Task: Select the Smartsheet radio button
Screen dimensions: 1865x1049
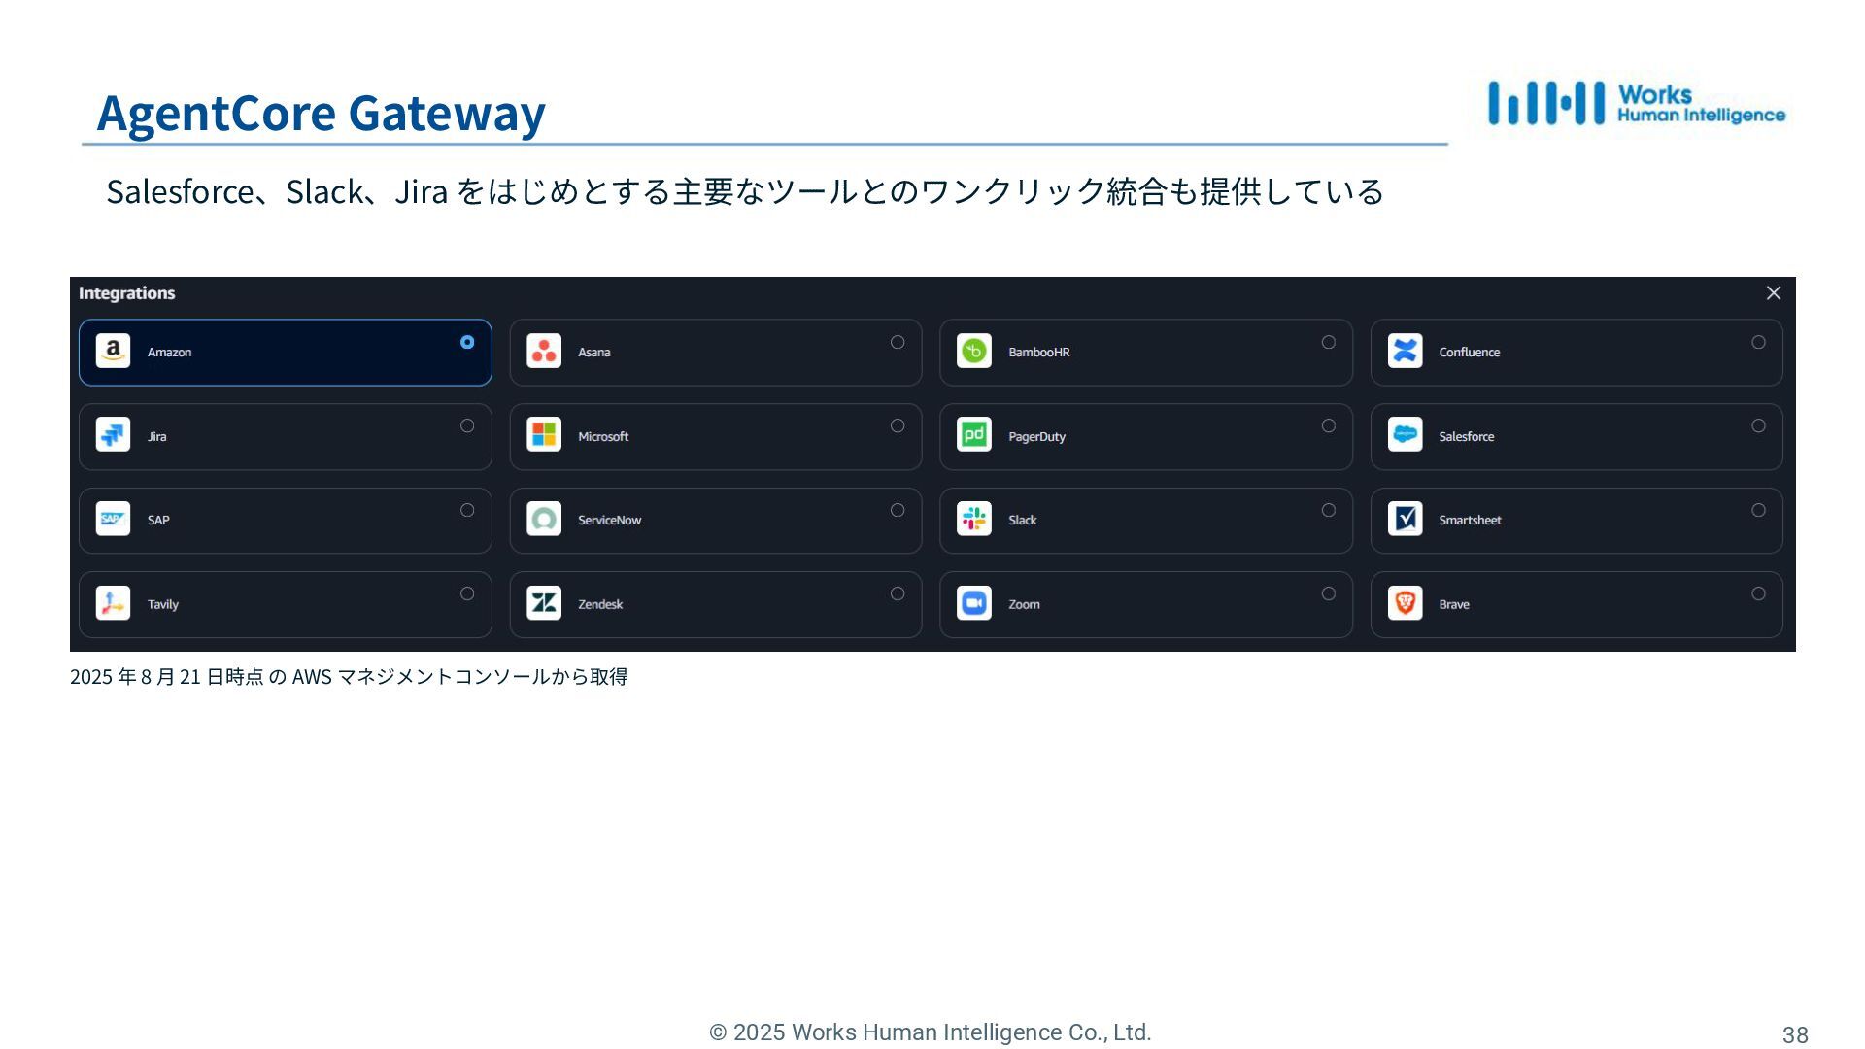Action: pyautogui.click(x=1758, y=510)
